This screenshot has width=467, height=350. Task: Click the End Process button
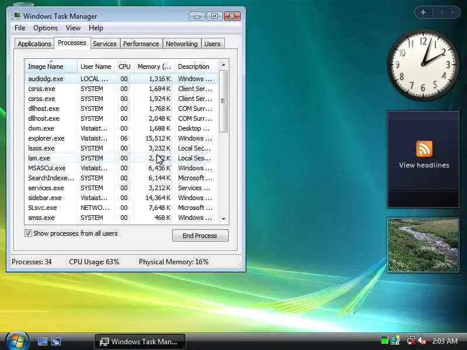point(200,236)
